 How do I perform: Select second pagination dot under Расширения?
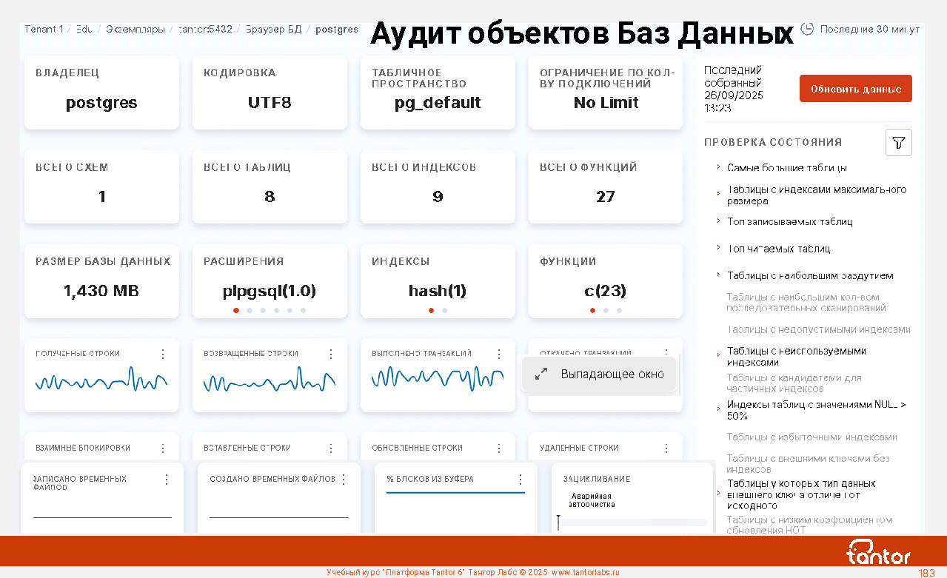(250, 311)
